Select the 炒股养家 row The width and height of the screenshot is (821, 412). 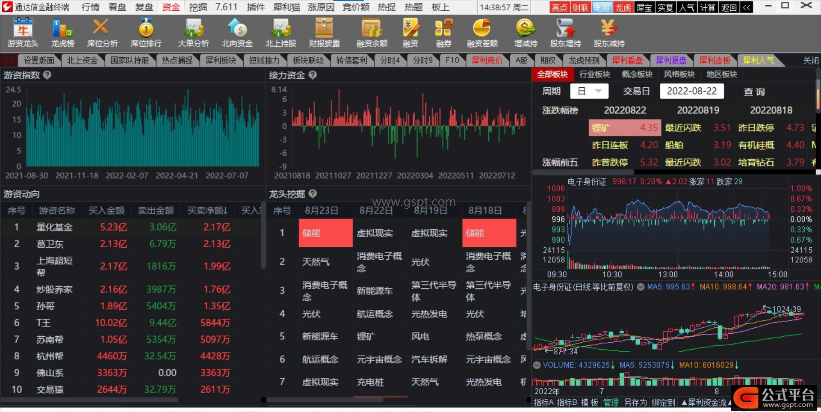(x=130, y=290)
